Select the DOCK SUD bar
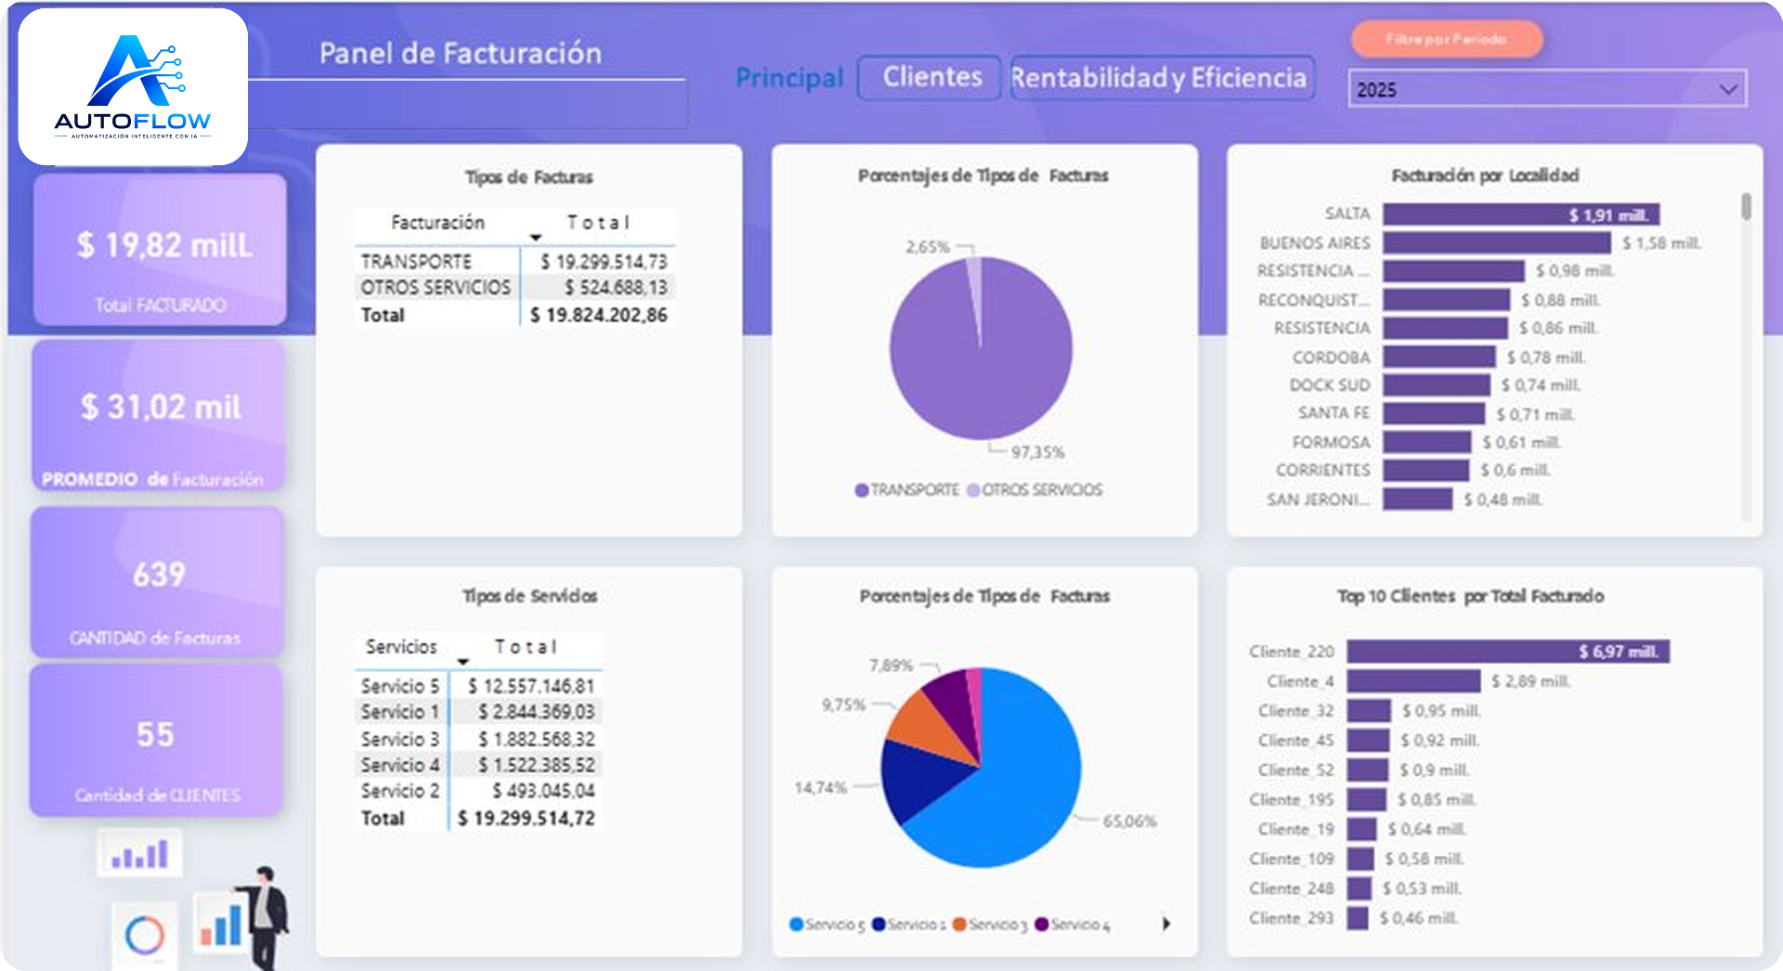The width and height of the screenshot is (1783, 971). pos(1437,385)
